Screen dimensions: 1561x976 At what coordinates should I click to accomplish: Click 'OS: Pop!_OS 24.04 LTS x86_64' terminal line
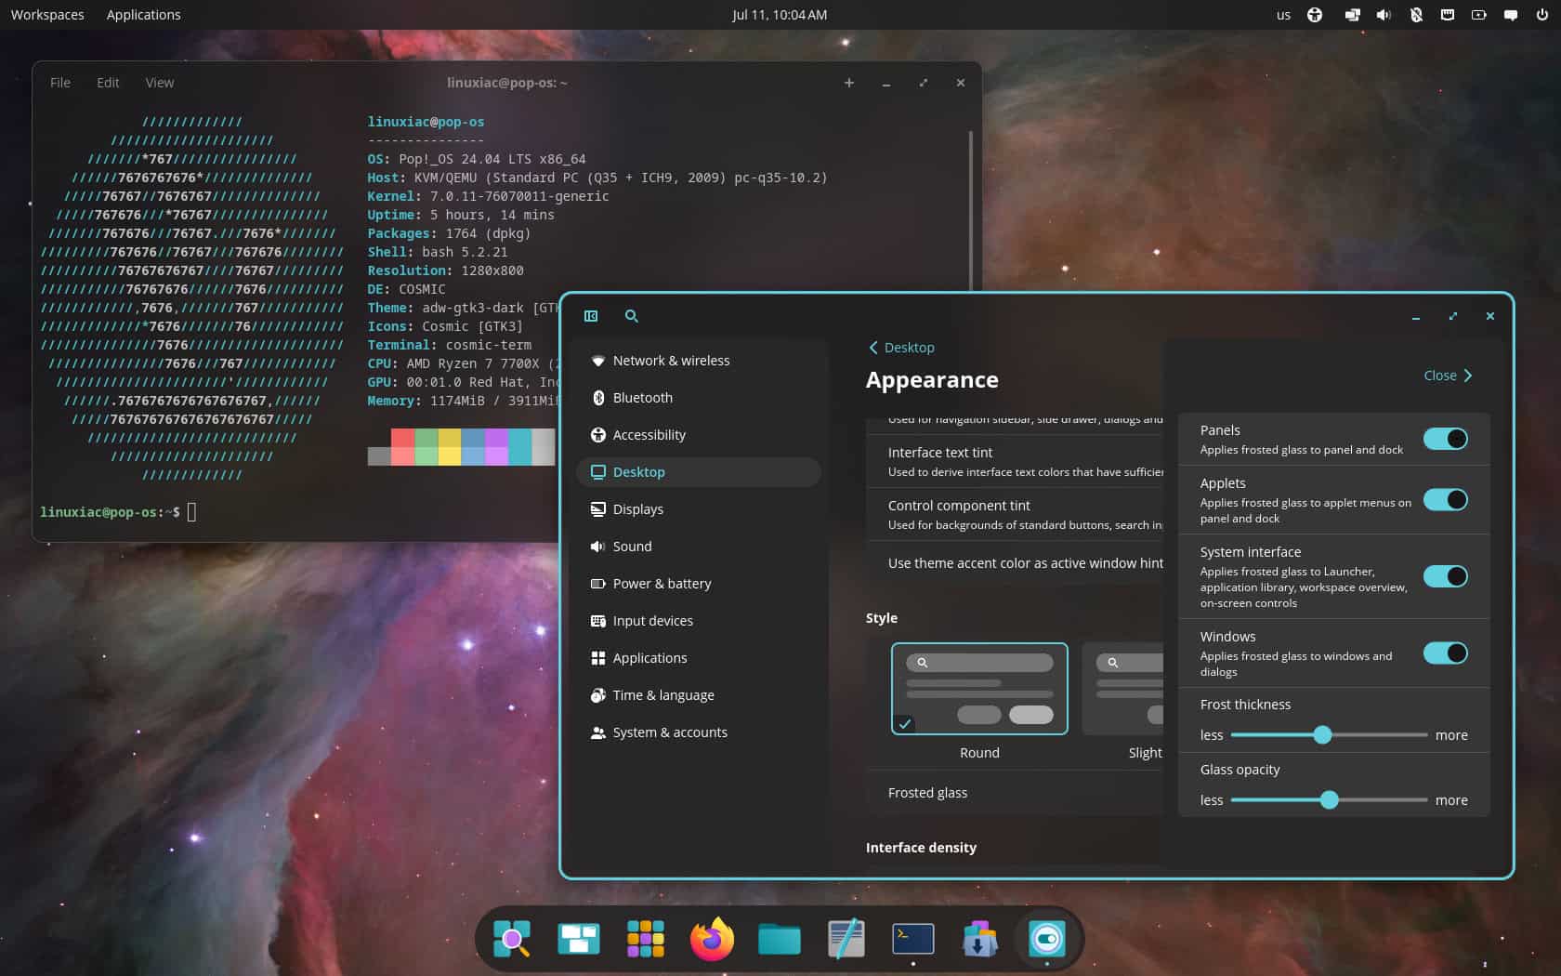tap(477, 159)
